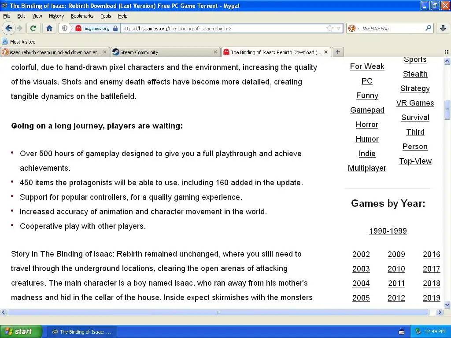Open the URL history dropdown arrow
This screenshot has width=451, height=338.
click(339, 28)
